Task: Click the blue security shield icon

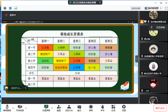Action: tap(10, 8)
